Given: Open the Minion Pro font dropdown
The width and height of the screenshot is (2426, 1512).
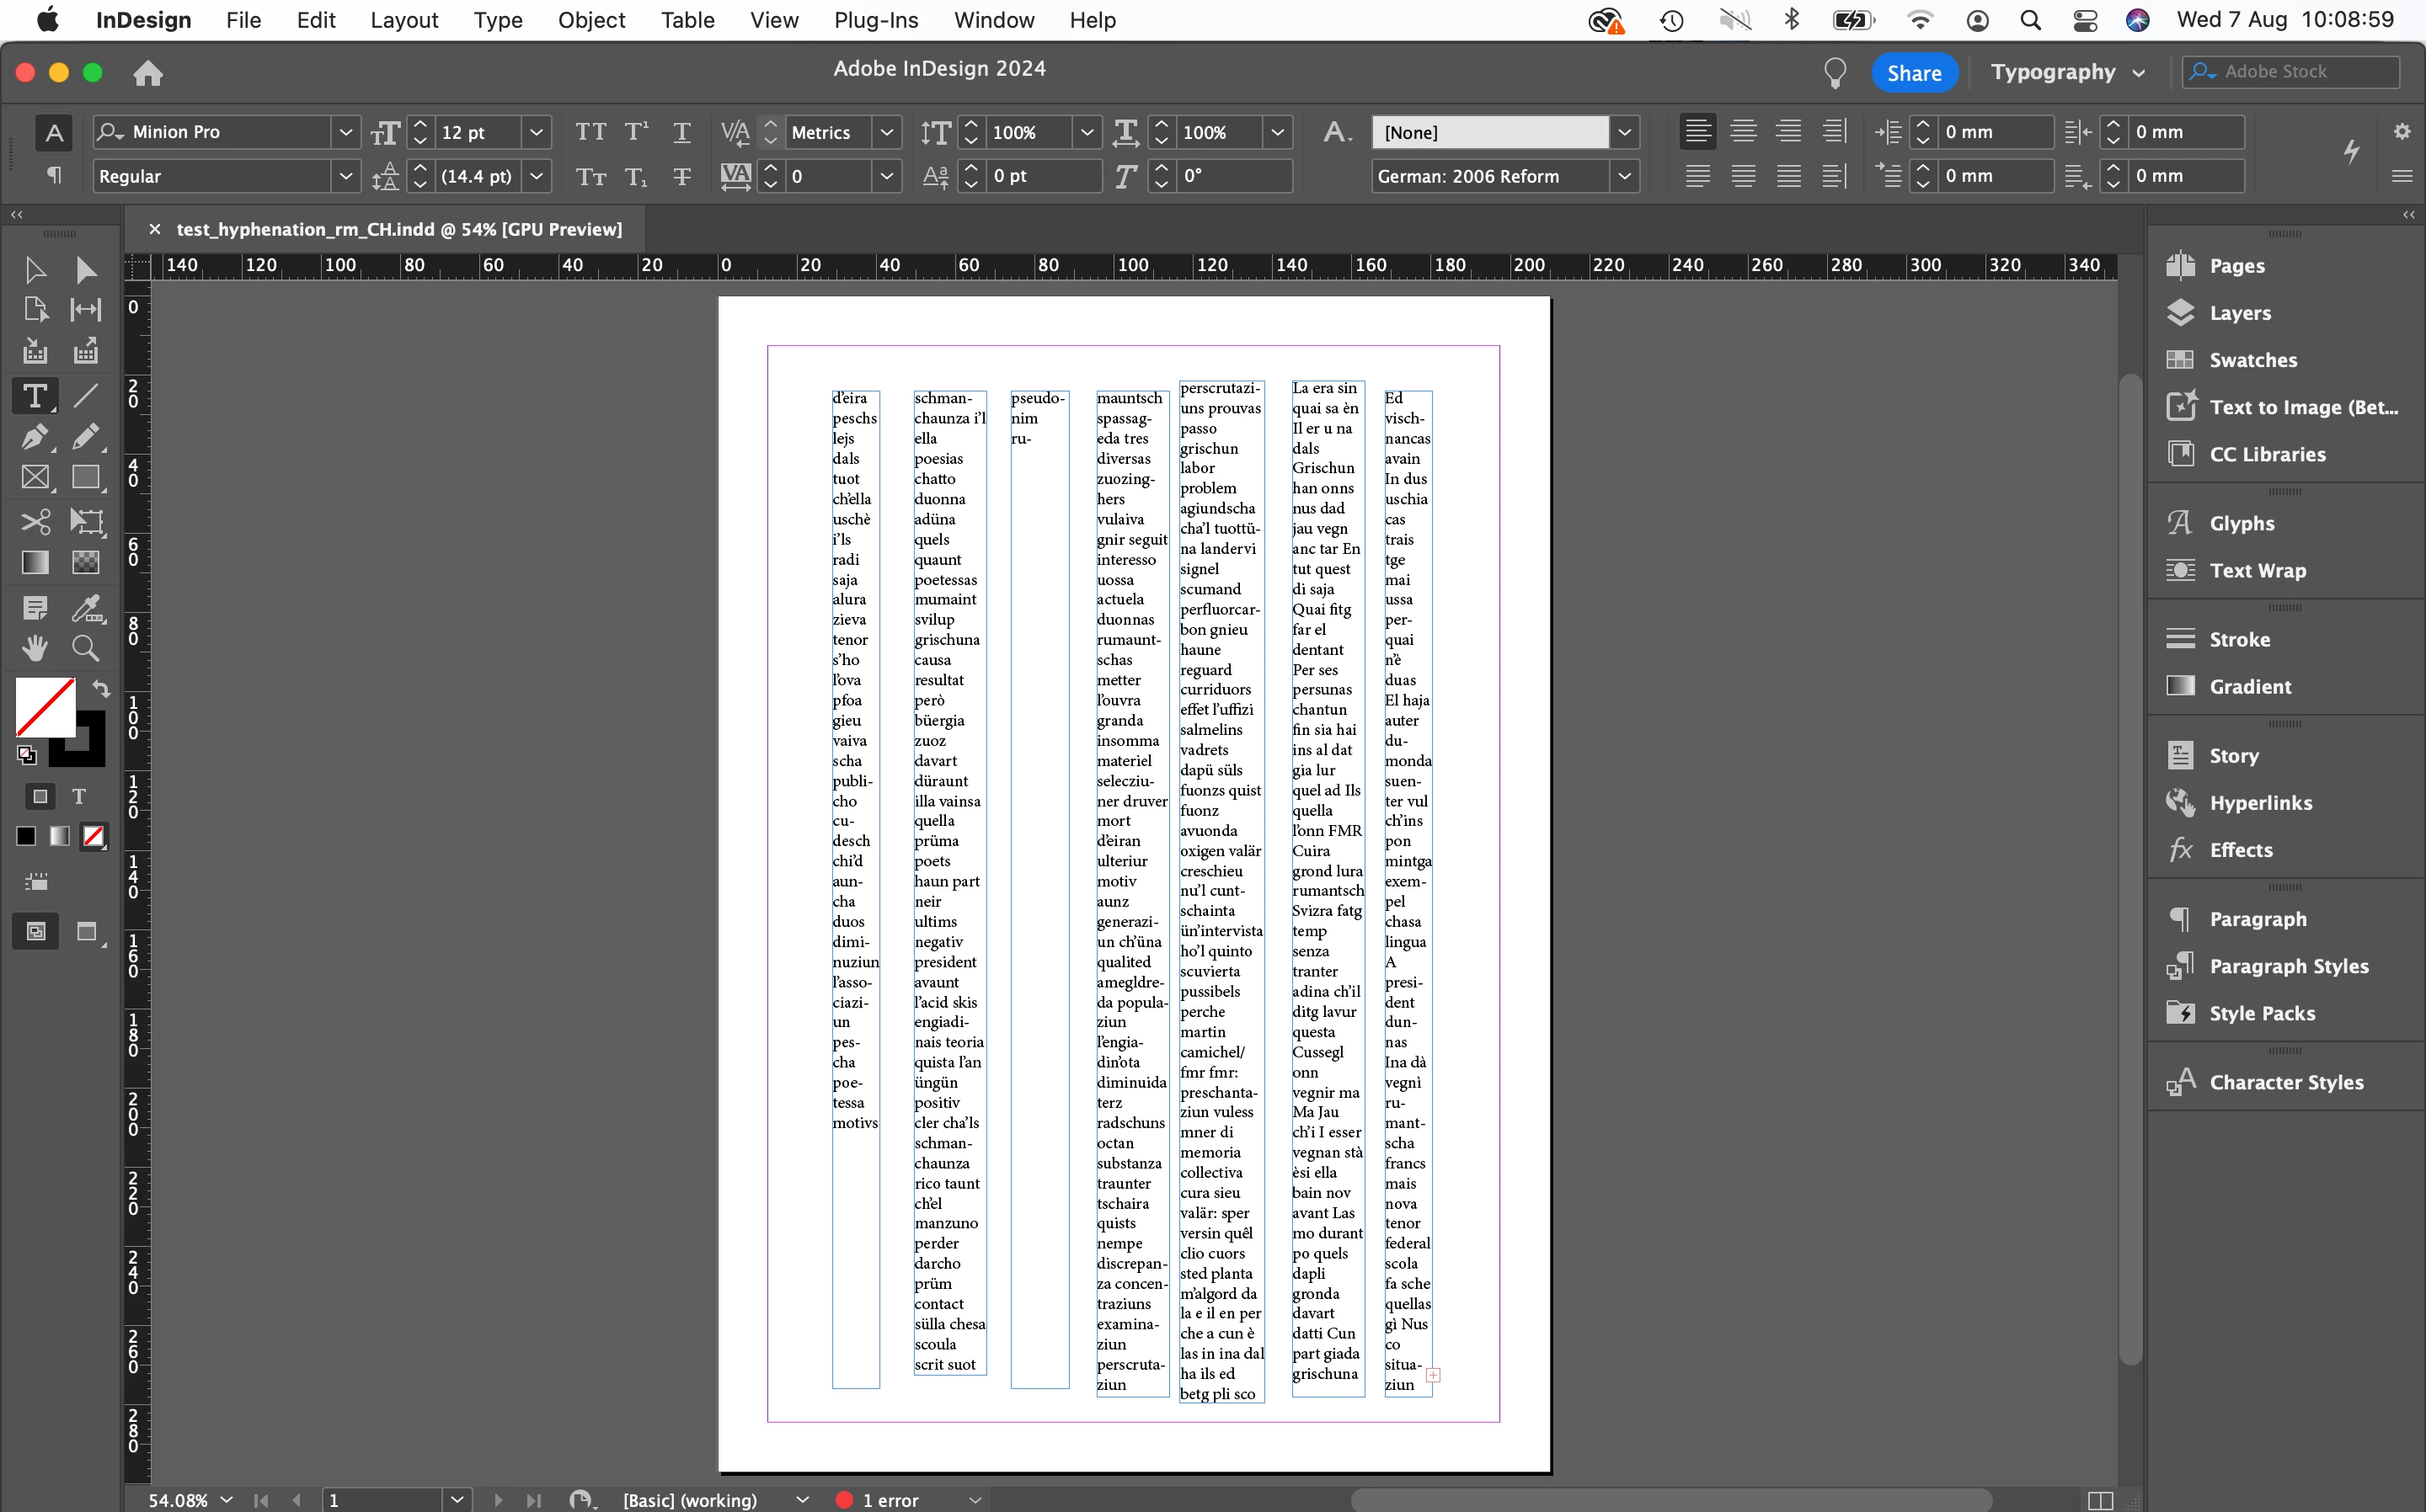Looking at the screenshot, I should pyautogui.click(x=345, y=132).
